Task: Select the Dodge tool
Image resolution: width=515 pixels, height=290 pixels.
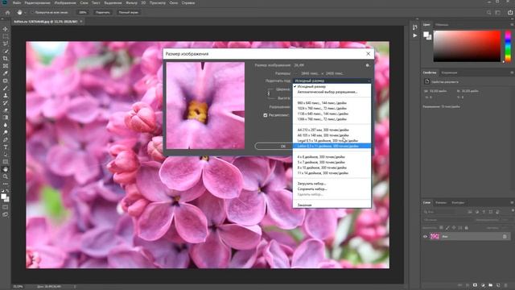Action: pyautogui.click(x=6, y=132)
